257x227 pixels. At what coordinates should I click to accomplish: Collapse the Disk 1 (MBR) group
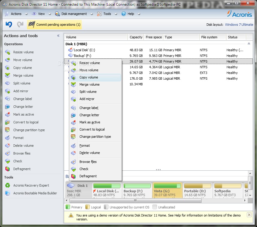coord(249,44)
